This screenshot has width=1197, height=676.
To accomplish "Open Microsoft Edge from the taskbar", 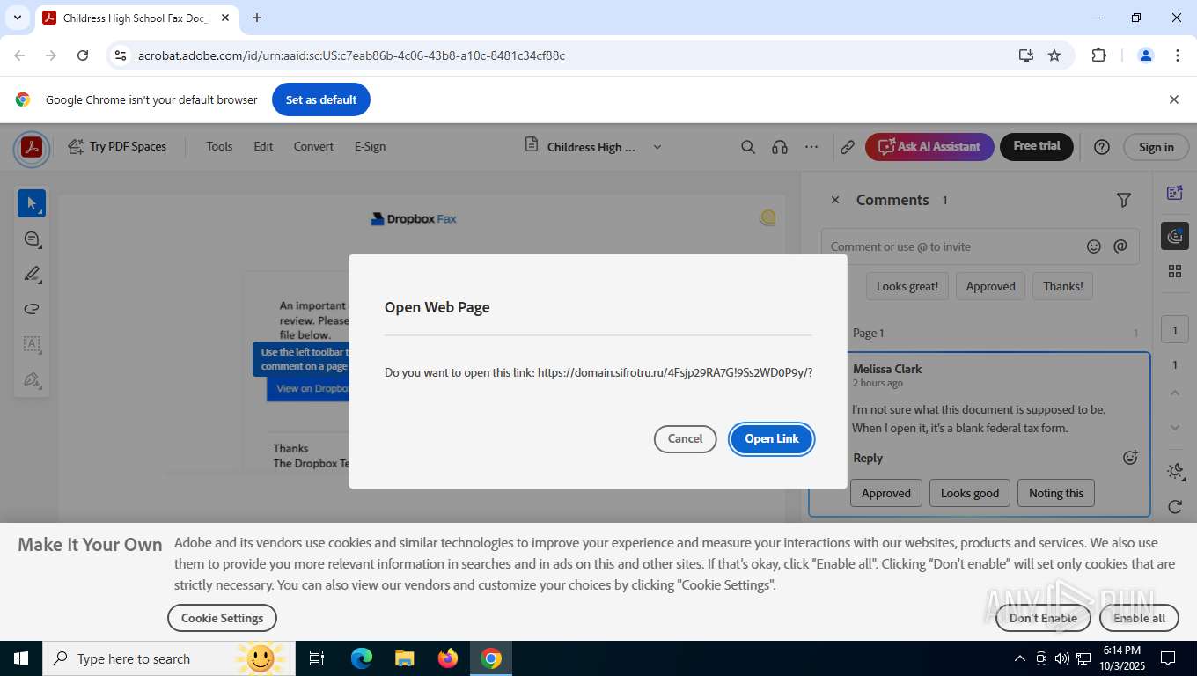I will (x=362, y=658).
